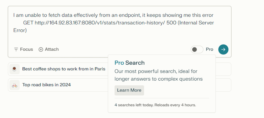Click the coffee cup suggestion icon
Image resolution: width=264 pixels, height=118 pixels.
pyautogui.click(x=14, y=69)
